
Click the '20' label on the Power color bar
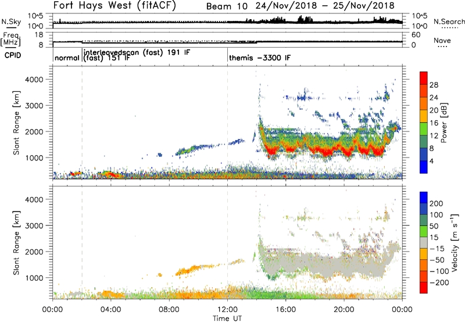coord(434,110)
